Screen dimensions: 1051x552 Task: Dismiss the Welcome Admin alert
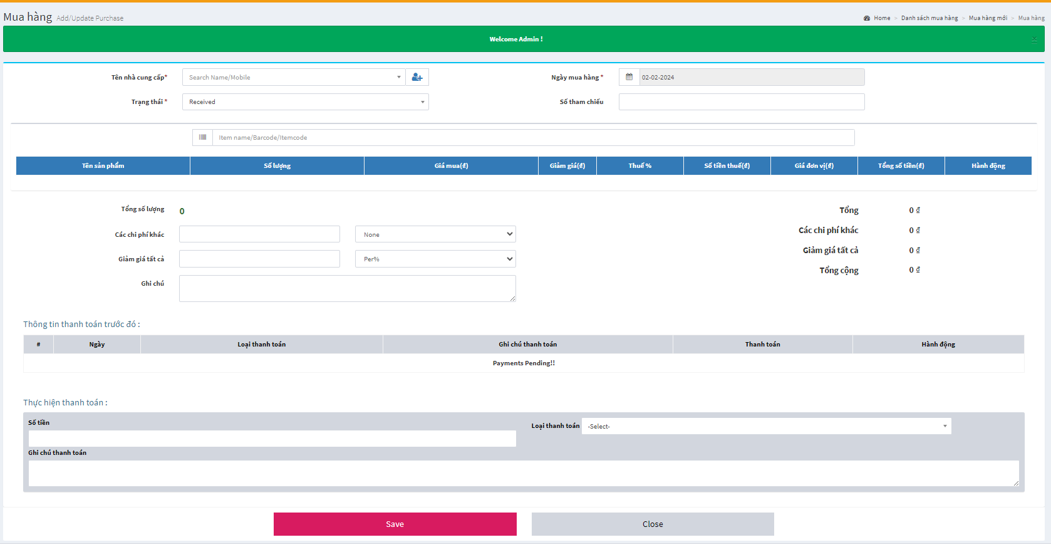(x=1034, y=39)
